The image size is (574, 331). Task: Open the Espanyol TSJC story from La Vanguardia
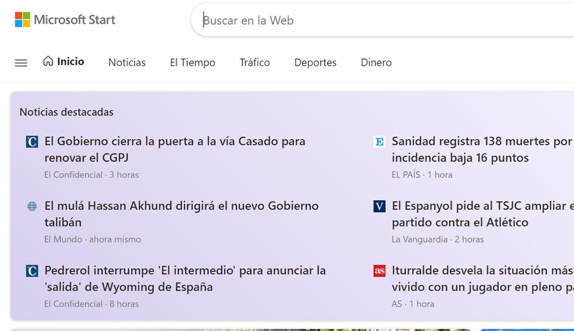point(471,214)
